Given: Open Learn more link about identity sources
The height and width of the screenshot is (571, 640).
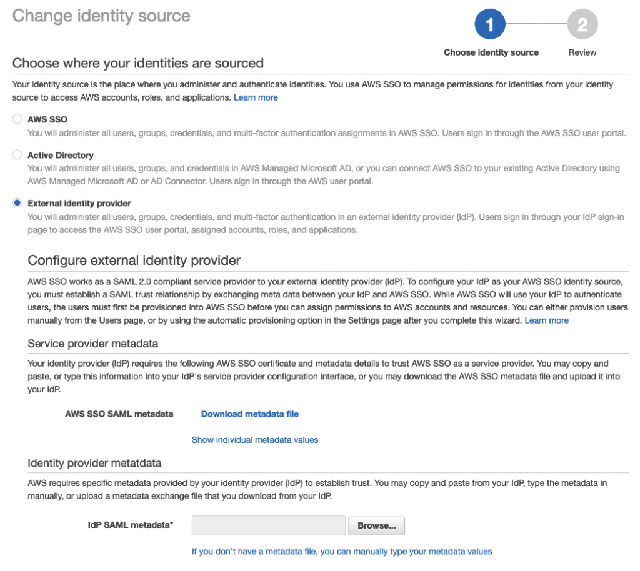Looking at the screenshot, I should click(x=256, y=97).
